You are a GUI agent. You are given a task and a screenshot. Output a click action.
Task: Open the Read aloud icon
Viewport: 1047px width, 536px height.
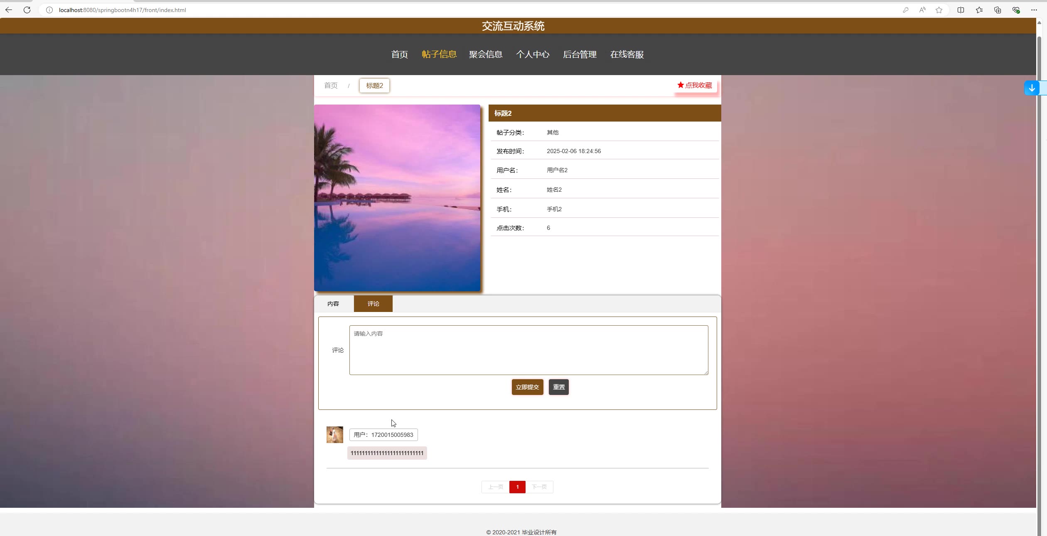(x=922, y=10)
